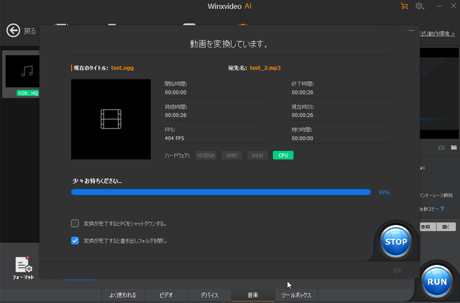
Task: Minimize the conversion dialog
Action: [x=411, y=31]
